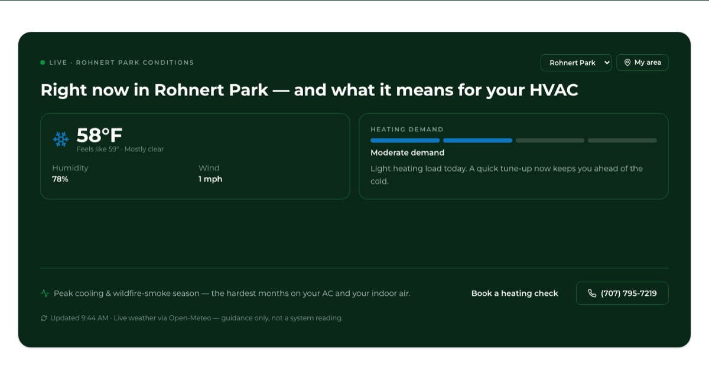Click the phone icon beside (707) 795-7219
This screenshot has width=709, height=379.
tap(592, 293)
